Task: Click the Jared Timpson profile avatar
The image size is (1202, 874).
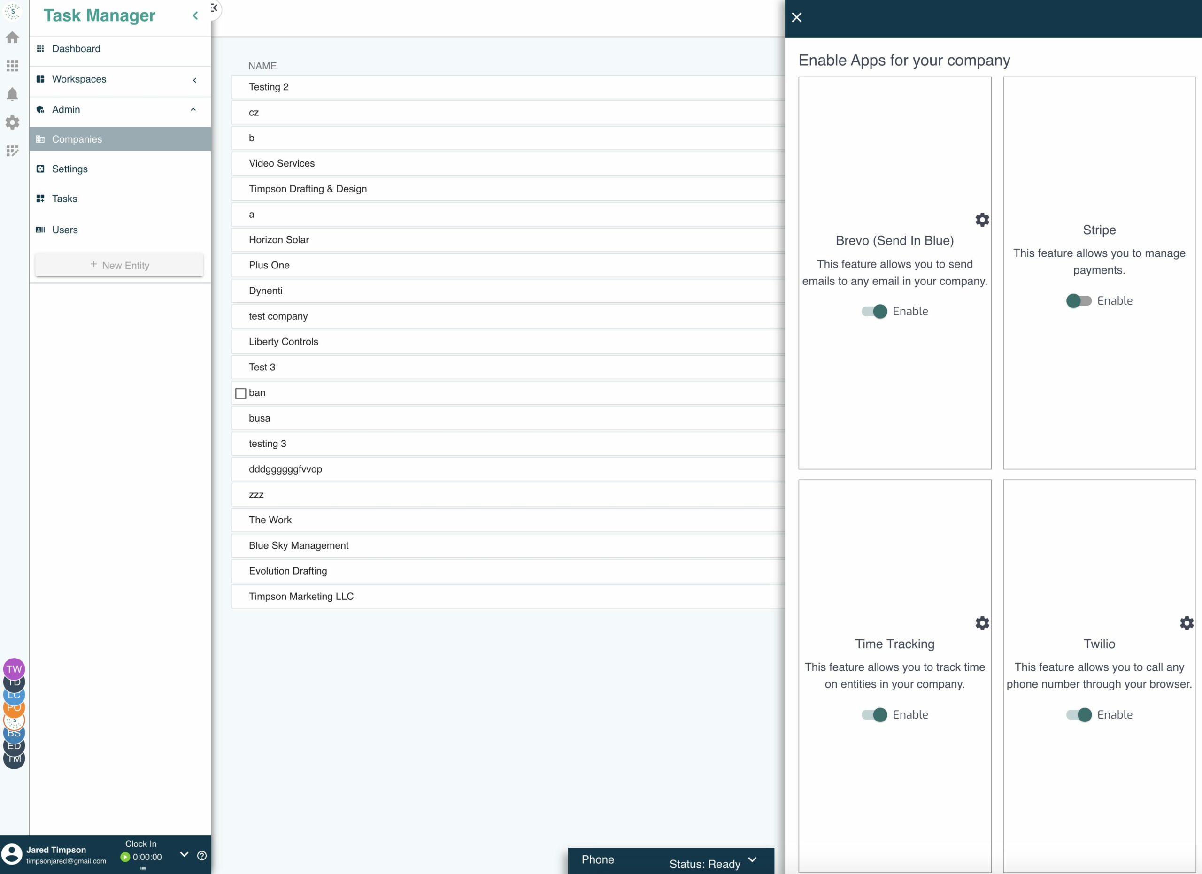Action: (x=12, y=854)
